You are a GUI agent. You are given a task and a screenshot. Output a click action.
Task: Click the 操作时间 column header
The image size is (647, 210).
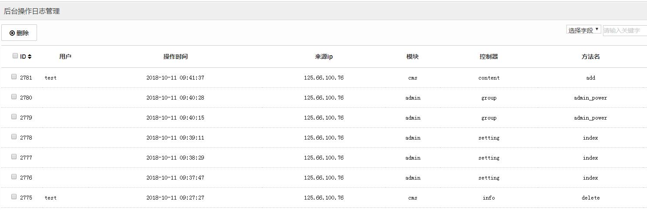pos(175,57)
